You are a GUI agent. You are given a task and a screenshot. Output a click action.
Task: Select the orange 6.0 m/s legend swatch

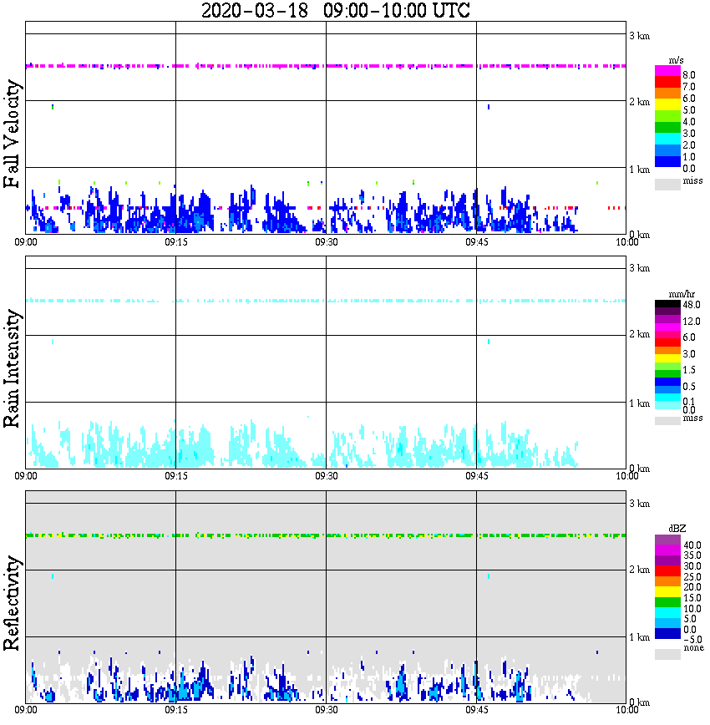click(x=667, y=94)
